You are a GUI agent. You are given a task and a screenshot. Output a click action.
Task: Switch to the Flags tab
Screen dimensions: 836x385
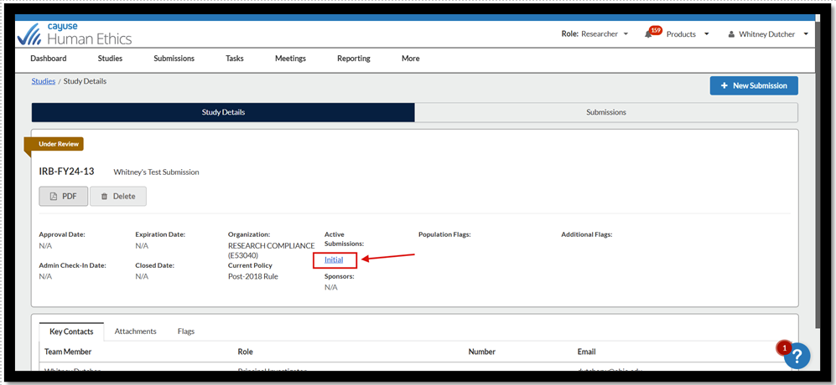pos(186,331)
